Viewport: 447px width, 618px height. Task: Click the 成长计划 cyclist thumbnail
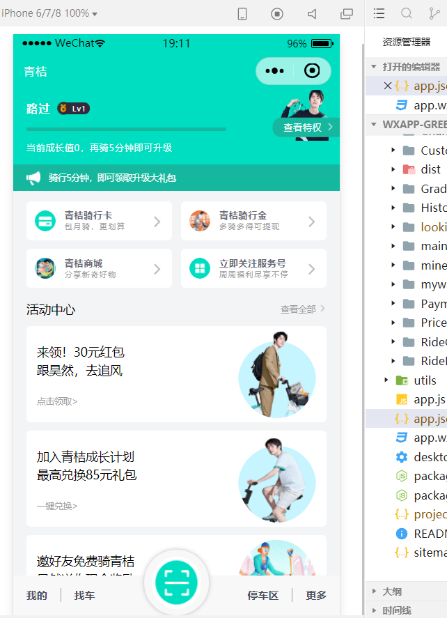coord(277,479)
